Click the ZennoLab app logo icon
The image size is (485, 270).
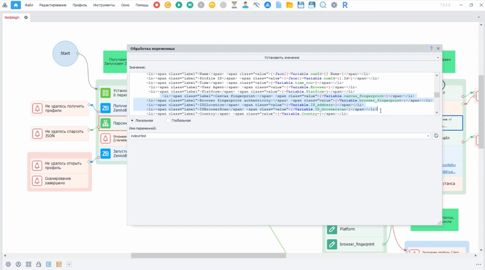pyautogui.click(x=4, y=5)
